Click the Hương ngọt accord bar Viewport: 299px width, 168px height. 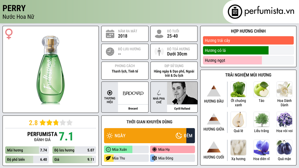(248, 60)
